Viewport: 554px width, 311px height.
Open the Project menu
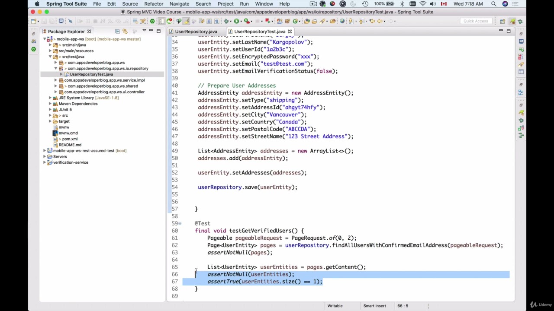coord(225,4)
